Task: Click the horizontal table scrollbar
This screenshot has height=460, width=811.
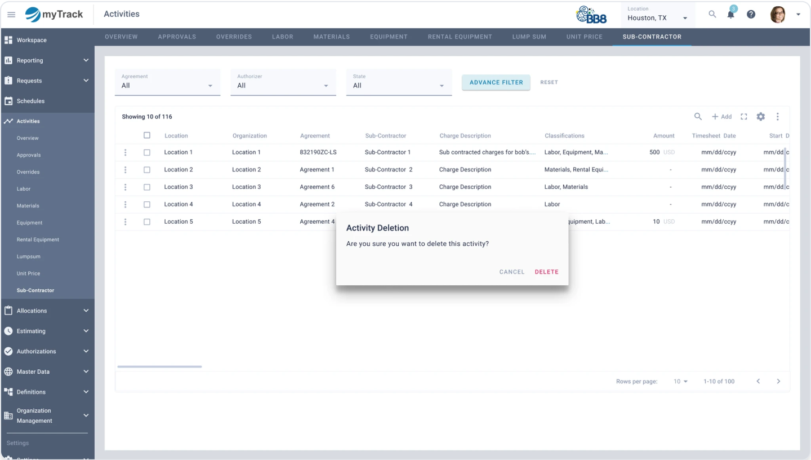Action: click(x=159, y=366)
